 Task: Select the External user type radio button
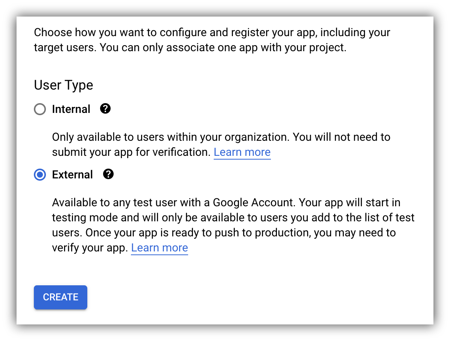click(40, 175)
